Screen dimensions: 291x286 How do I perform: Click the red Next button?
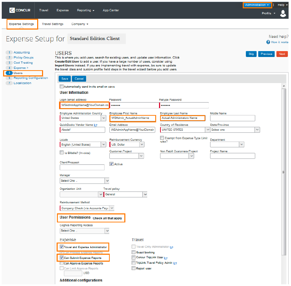click(282, 54)
